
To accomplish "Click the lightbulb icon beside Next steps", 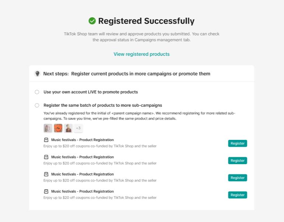I will [x=37, y=74].
